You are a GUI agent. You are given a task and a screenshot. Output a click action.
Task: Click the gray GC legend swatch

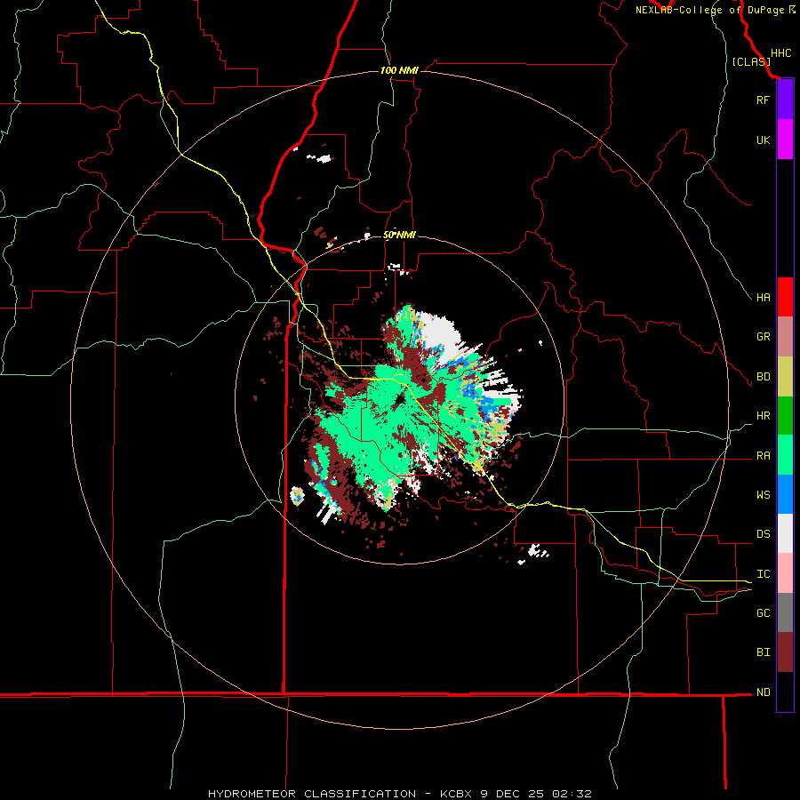pyautogui.click(x=785, y=612)
